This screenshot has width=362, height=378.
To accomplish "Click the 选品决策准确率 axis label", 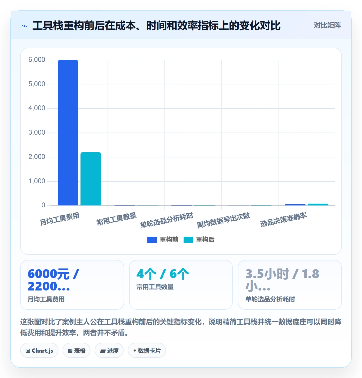I will pos(283,220).
